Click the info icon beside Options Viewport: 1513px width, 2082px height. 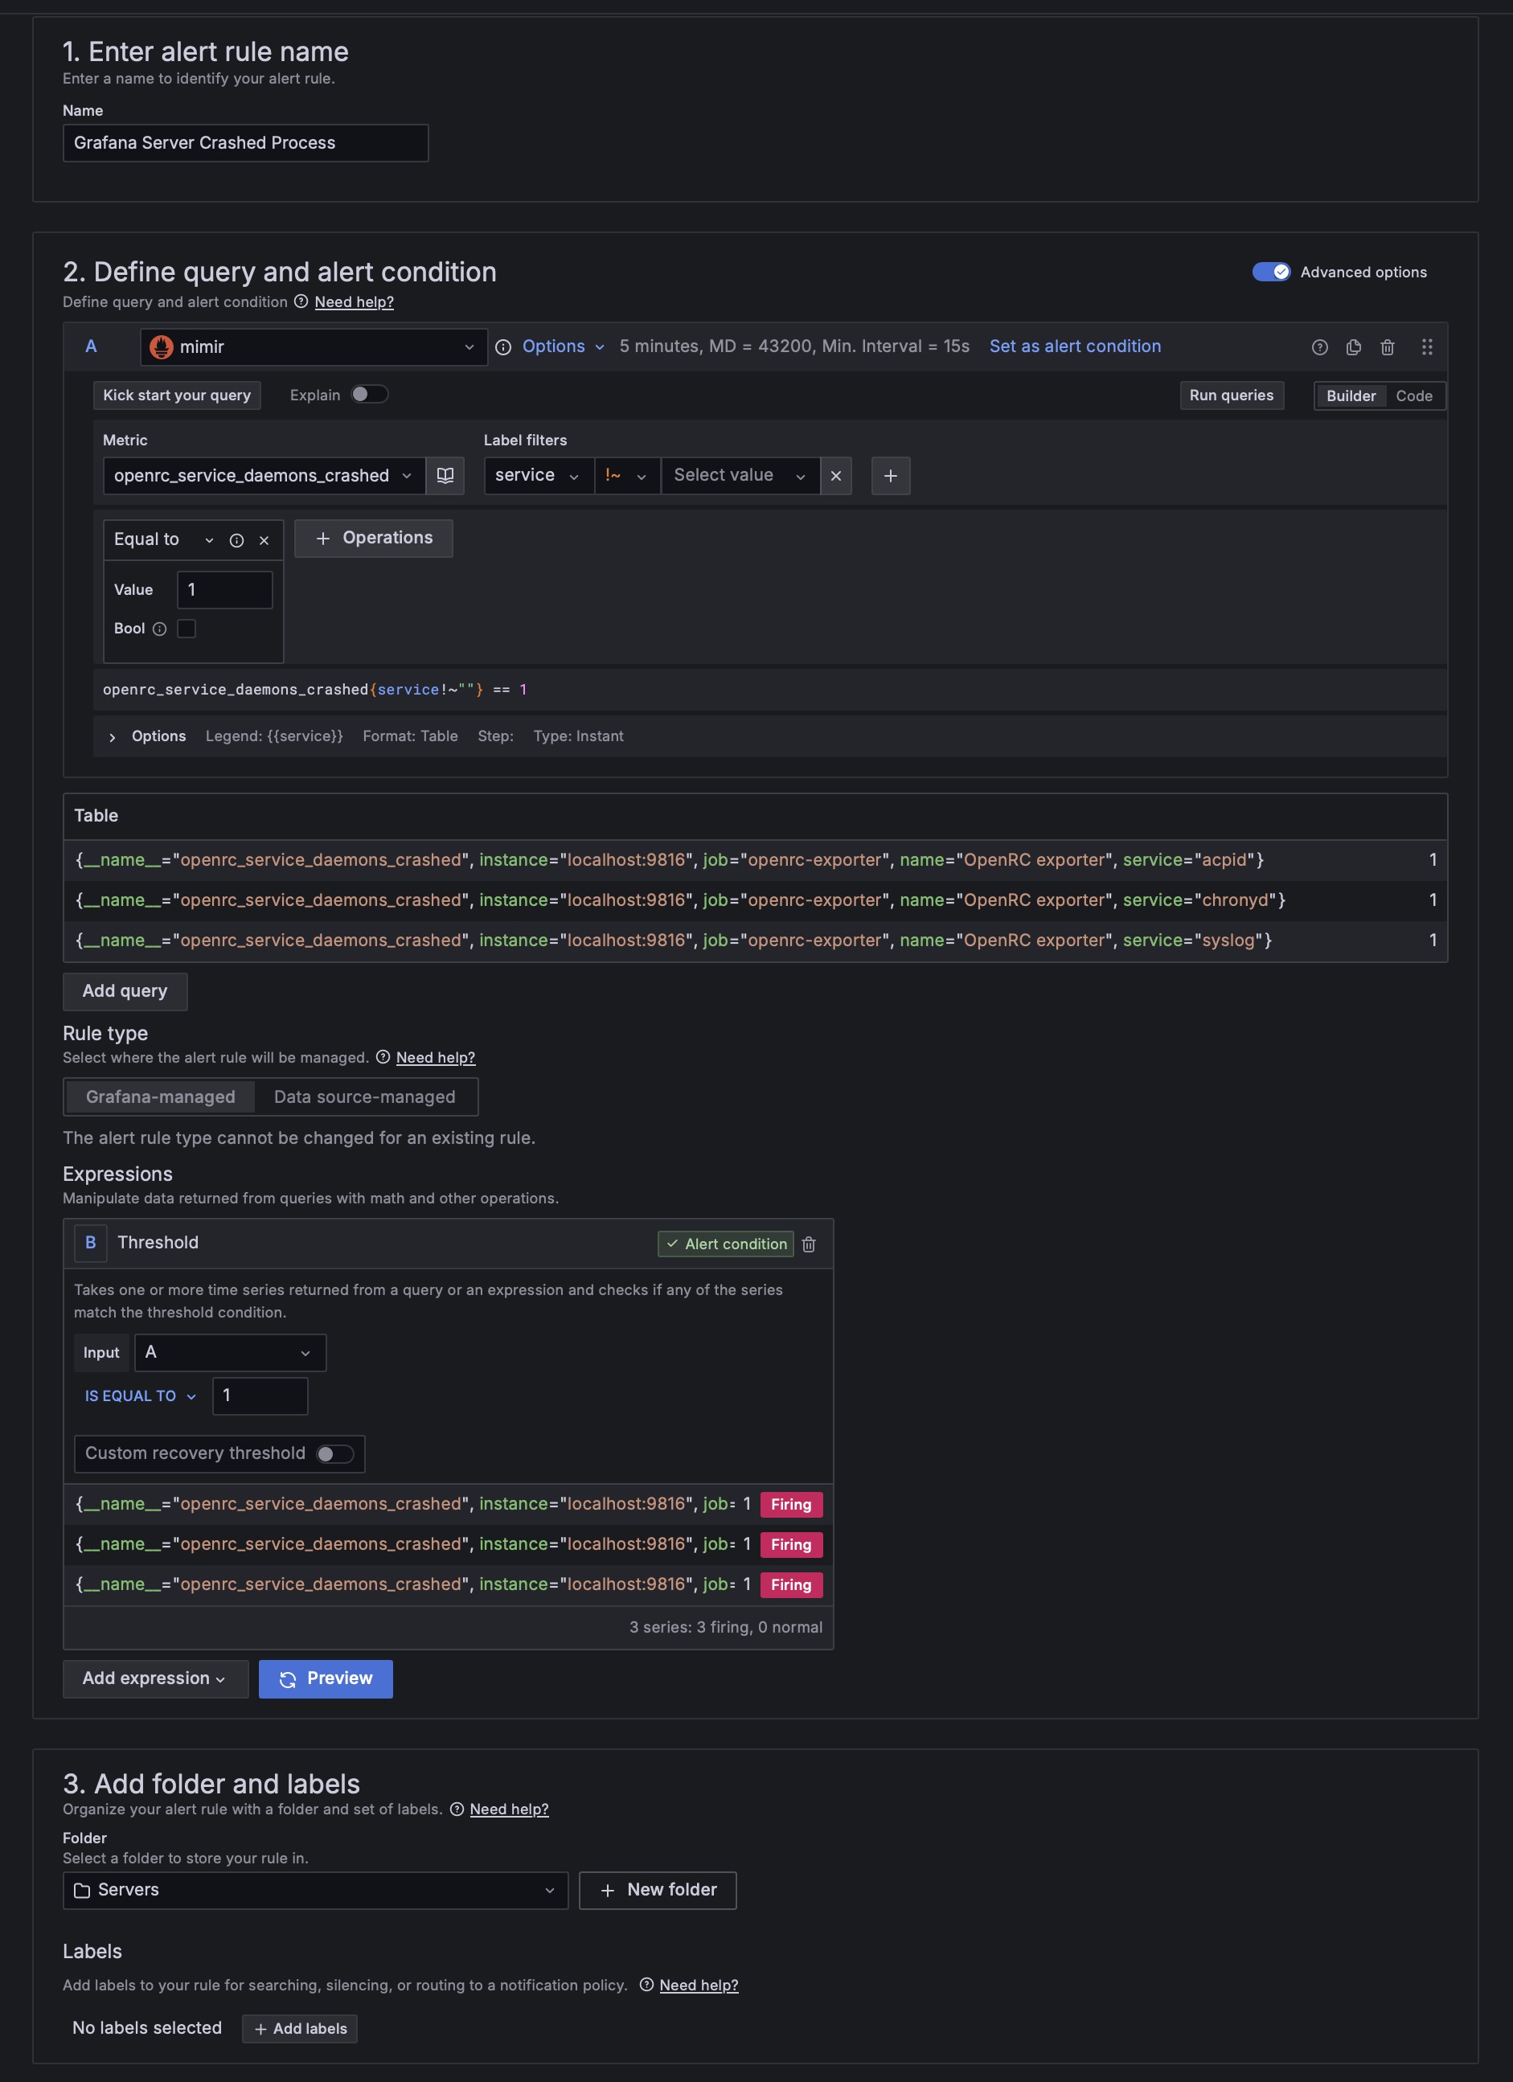503,347
